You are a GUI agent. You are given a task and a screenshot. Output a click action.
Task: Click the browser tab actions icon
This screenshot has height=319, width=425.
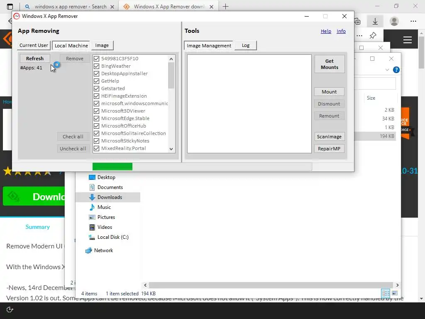coord(10,7)
